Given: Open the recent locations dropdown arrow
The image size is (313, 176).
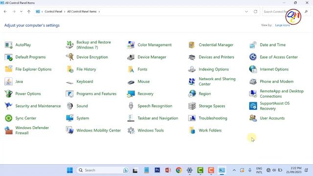Looking at the screenshot, I should 21,12.
